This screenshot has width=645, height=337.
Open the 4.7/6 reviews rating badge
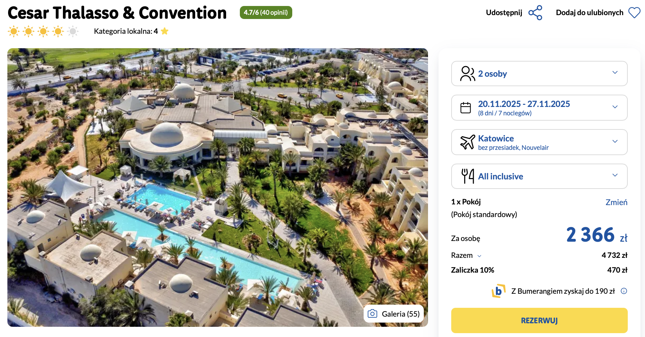click(266, 13)
